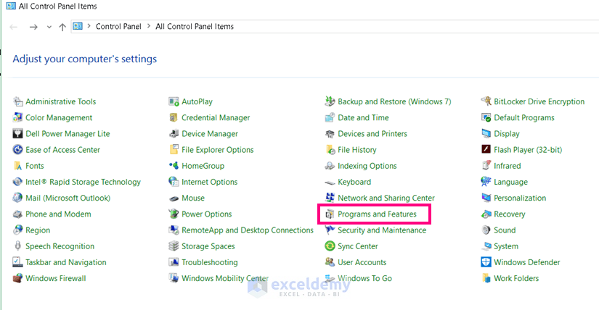The height and width of the screenshot is (310, 599).
Task: Click the Sound speaker icon
Action: 486,230
